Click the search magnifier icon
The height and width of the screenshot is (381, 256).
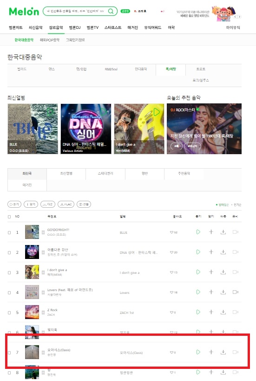click(111, 11)
